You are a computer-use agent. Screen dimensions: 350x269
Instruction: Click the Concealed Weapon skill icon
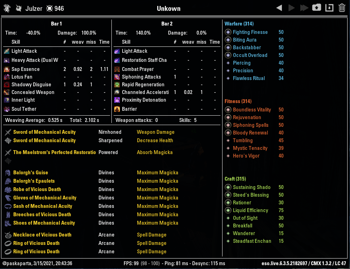(7, 92)
